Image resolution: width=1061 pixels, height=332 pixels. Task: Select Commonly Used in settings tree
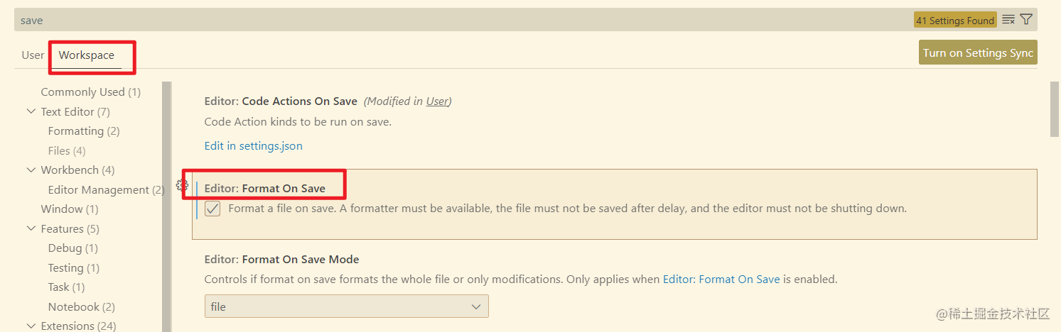coord(90,92)
